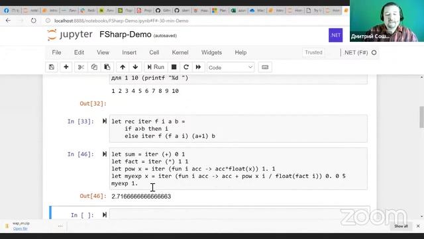Open the File menu
Image resolution: width=424 pixels, height=239 pixels.
pos(56,52)
